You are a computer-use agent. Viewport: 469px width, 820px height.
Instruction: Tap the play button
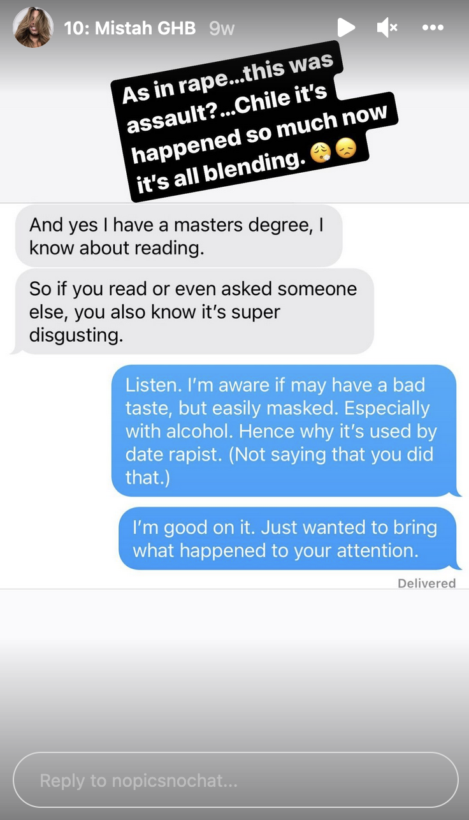(x=345, y=27)
